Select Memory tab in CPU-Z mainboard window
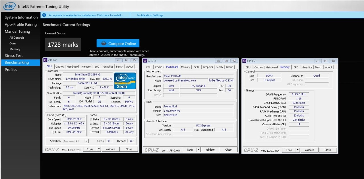 coord(185,67)
